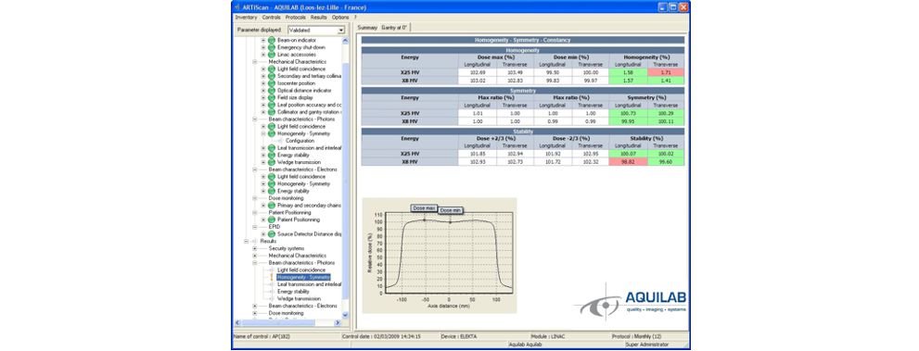919x351 pixels.
Task: Open the Inventory menu
Action: (x=246, y=18)
